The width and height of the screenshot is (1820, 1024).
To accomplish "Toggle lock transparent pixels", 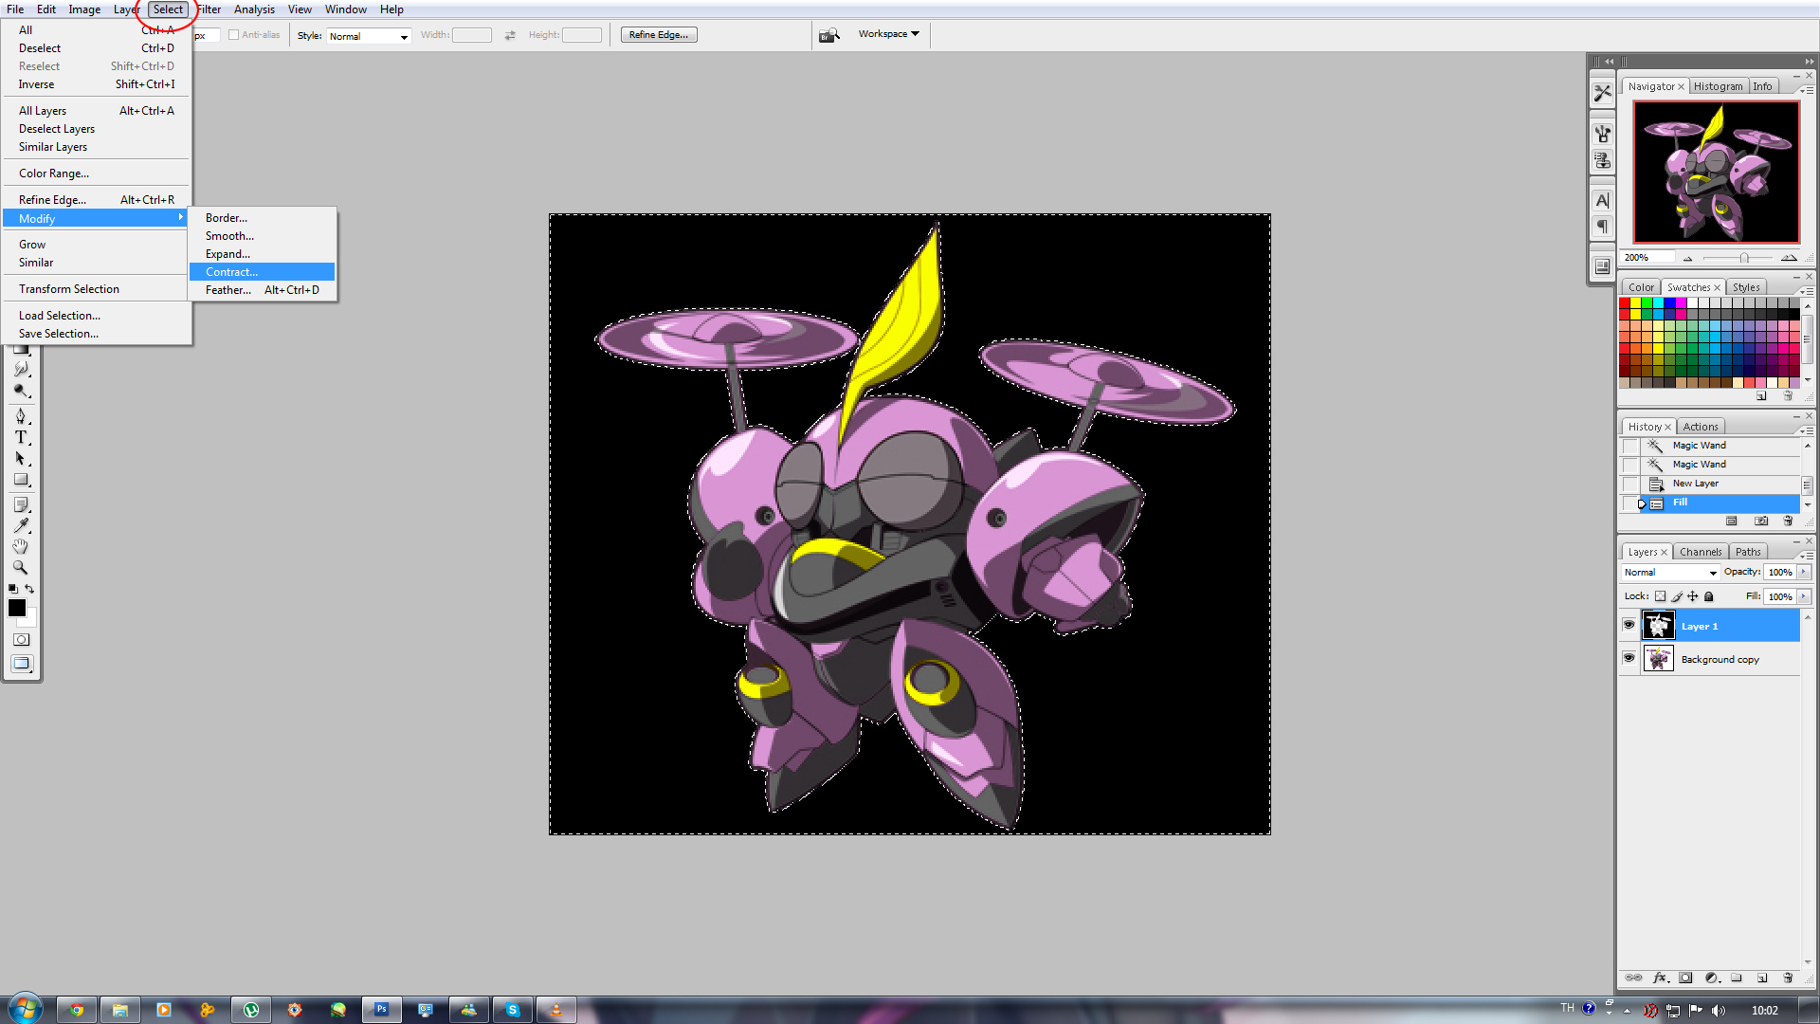I will (1660, 596).
